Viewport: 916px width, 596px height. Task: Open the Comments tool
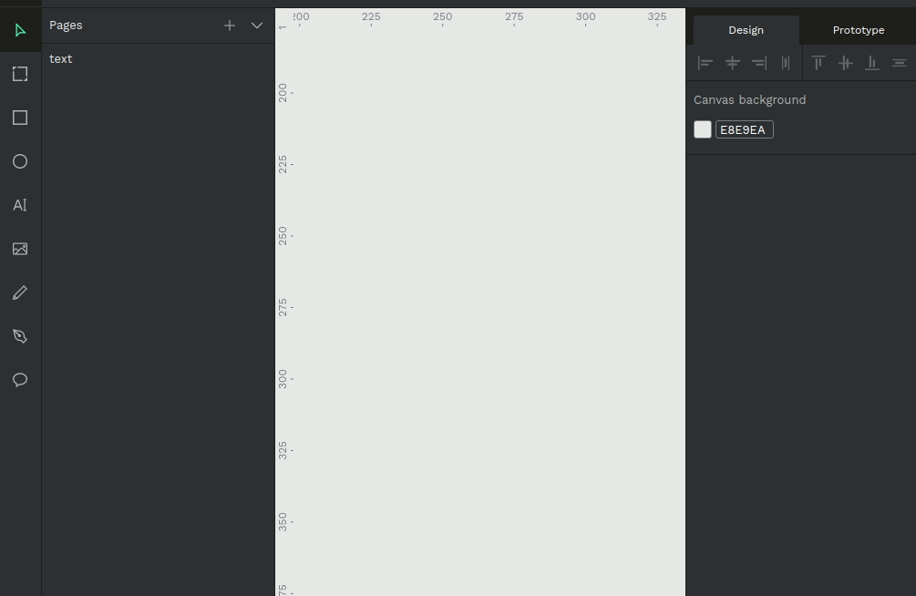pyautogui.click(x=20, y=380)
